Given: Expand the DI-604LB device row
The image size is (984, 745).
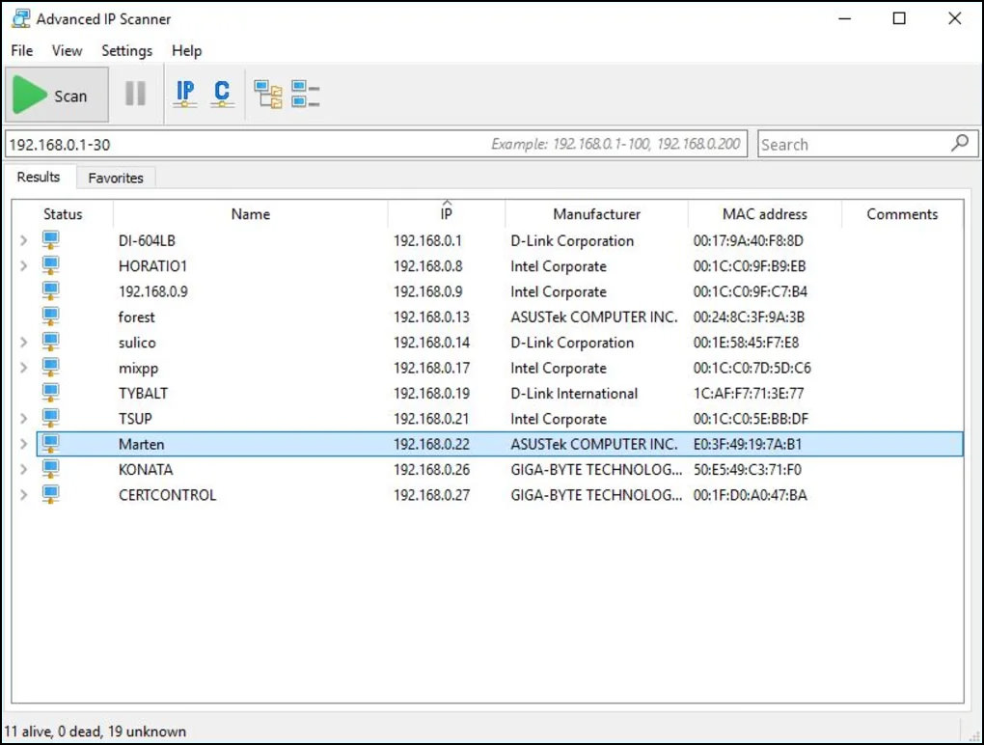Looking at the screenshot, I should (23, 240).
